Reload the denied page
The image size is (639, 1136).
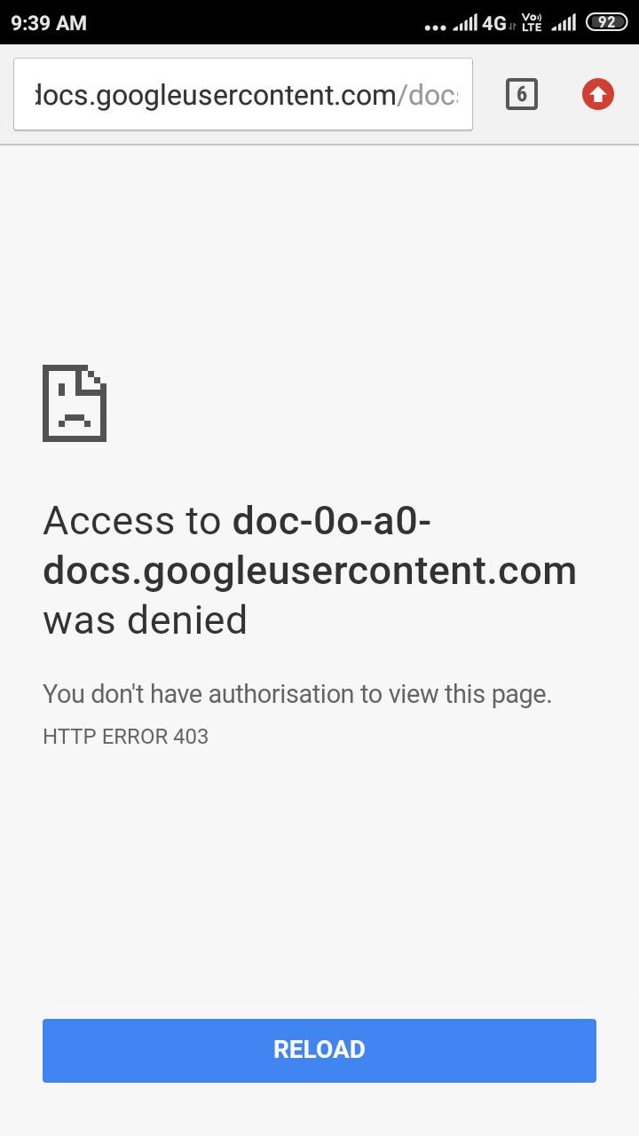coord(319,1050)
